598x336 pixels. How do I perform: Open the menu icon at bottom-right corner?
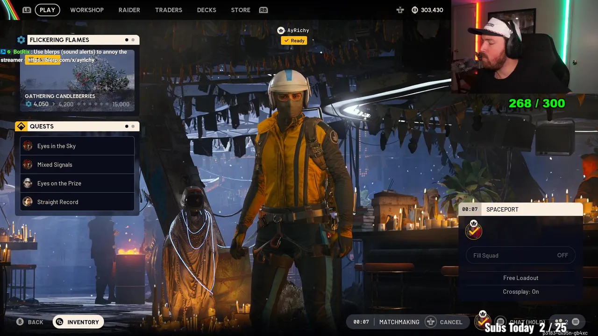pos(576,322)
